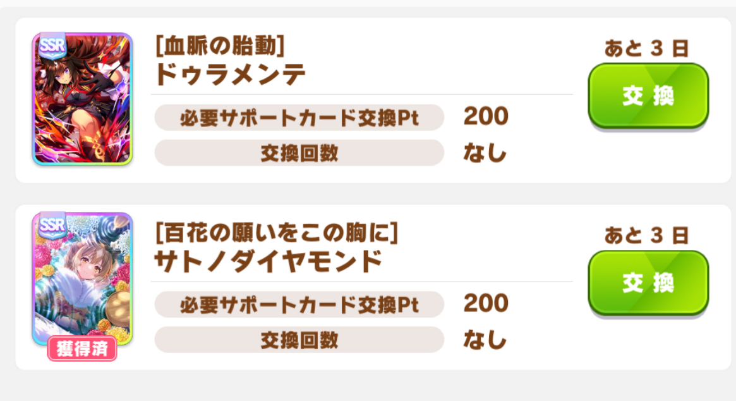Click the 200 point cost for サトノダイヤモンド
736x401 pixels.
click(x=486, y=304)
